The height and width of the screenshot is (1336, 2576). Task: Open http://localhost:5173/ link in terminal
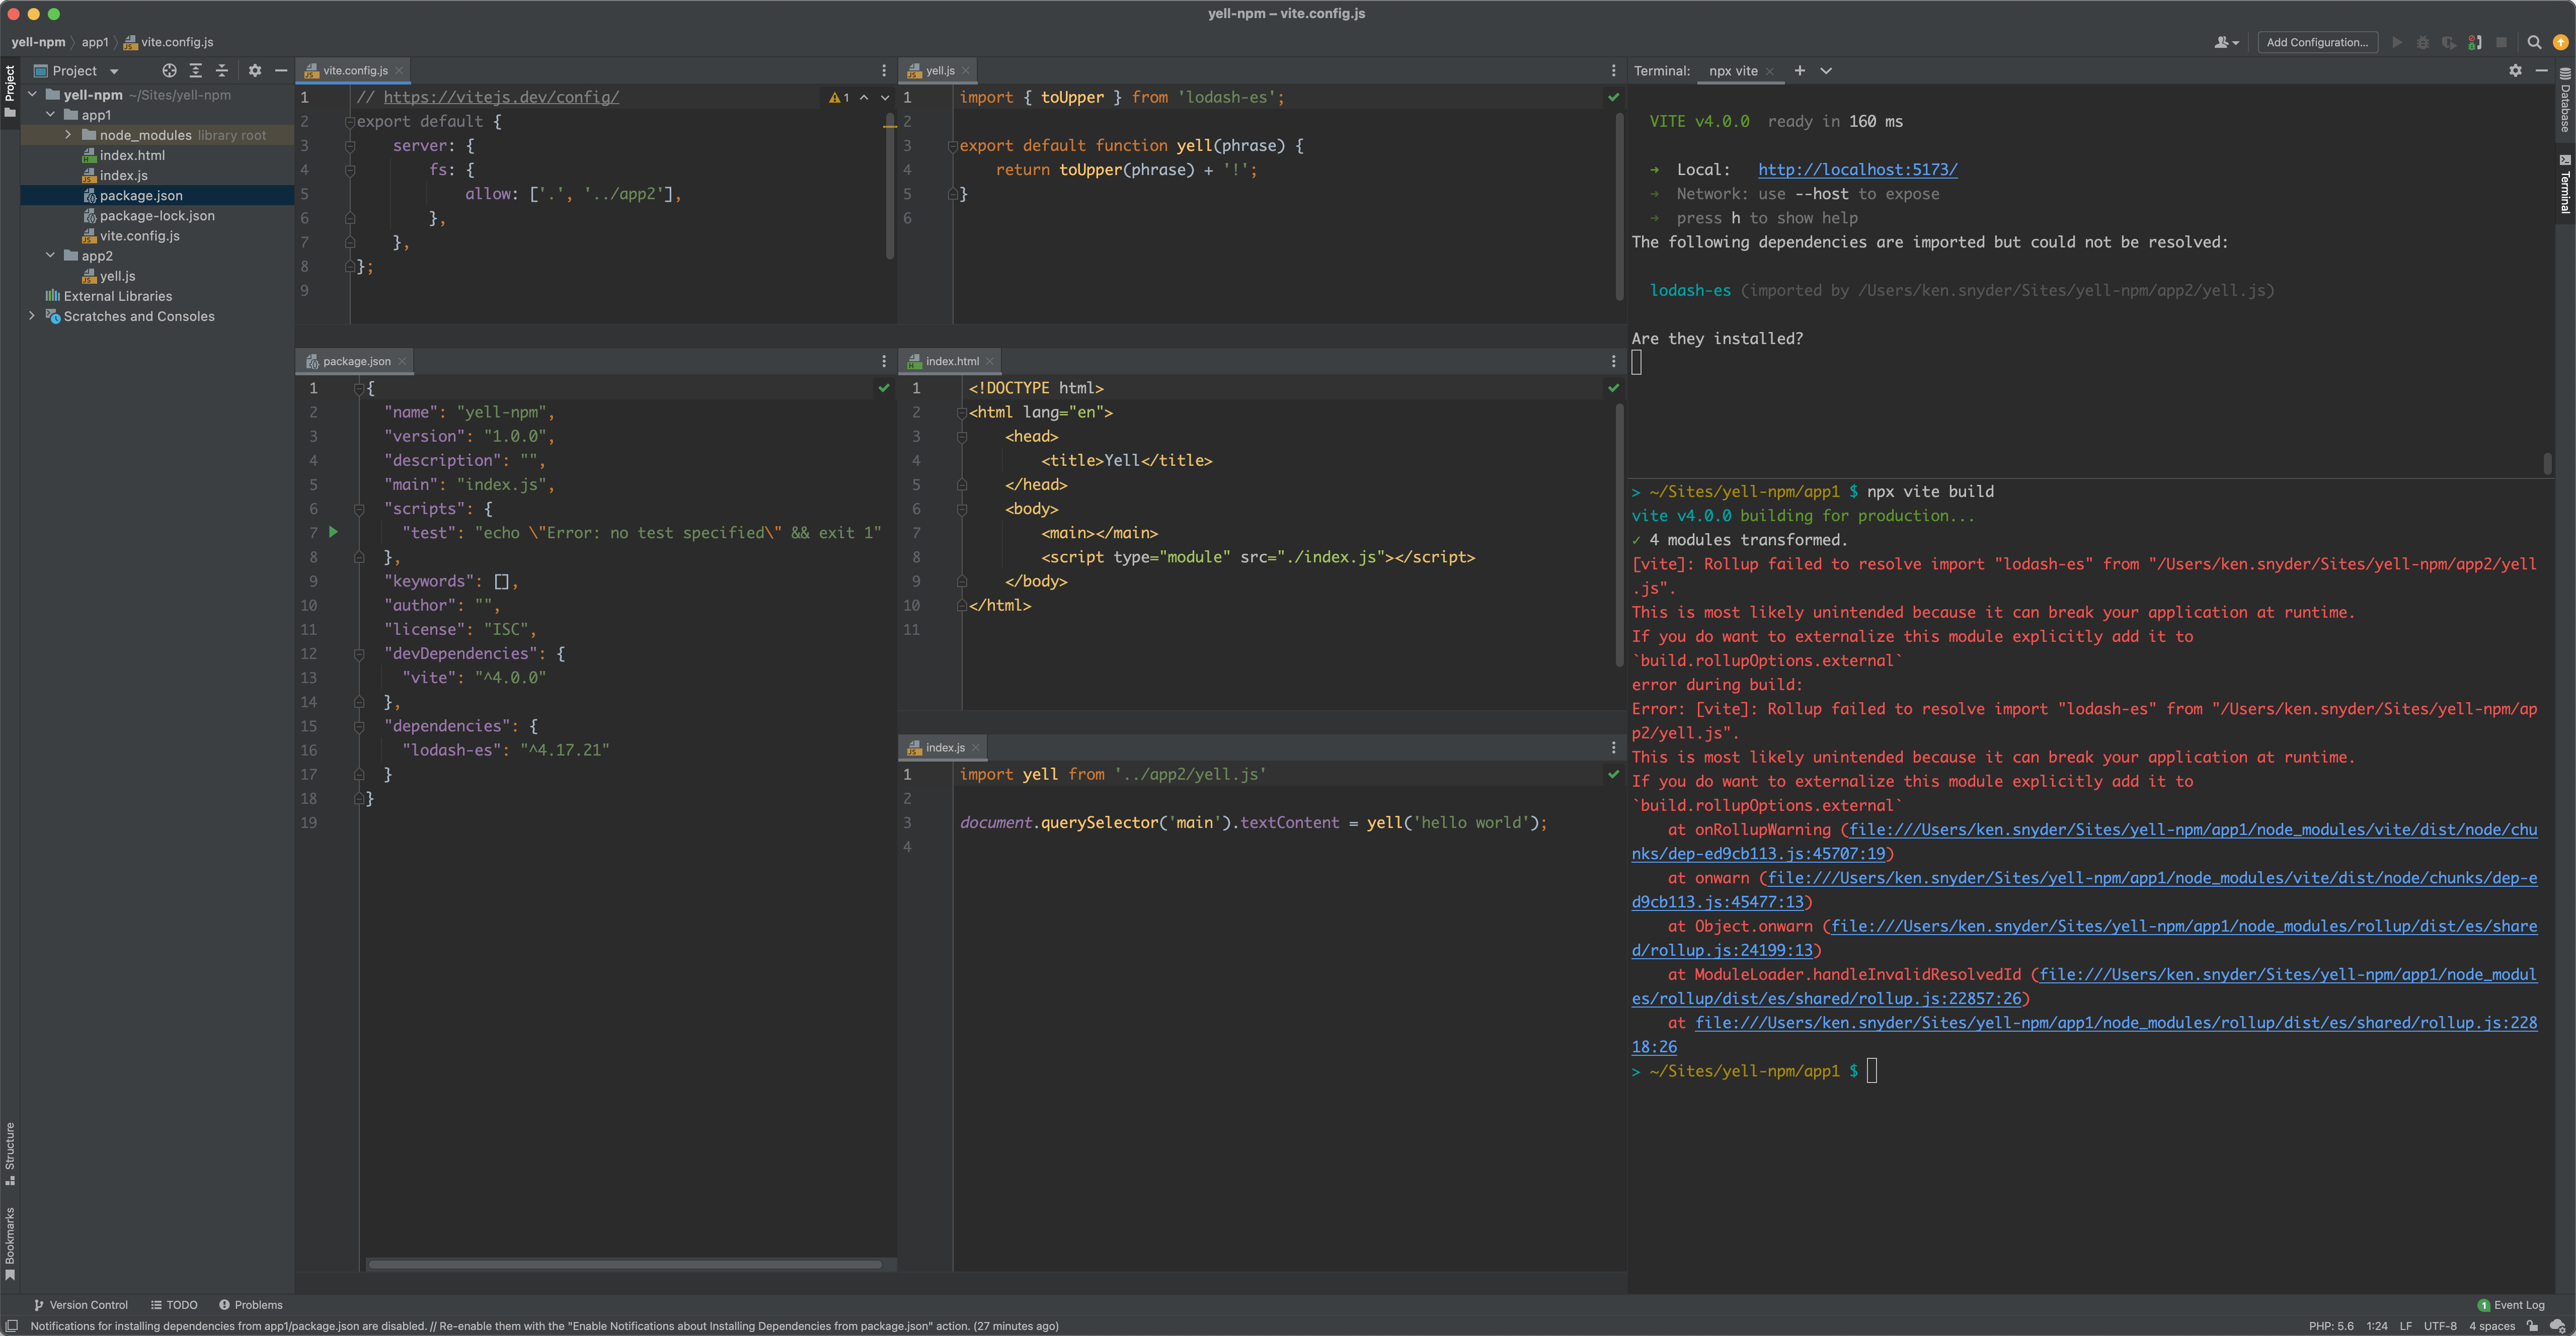(1857, 170)
